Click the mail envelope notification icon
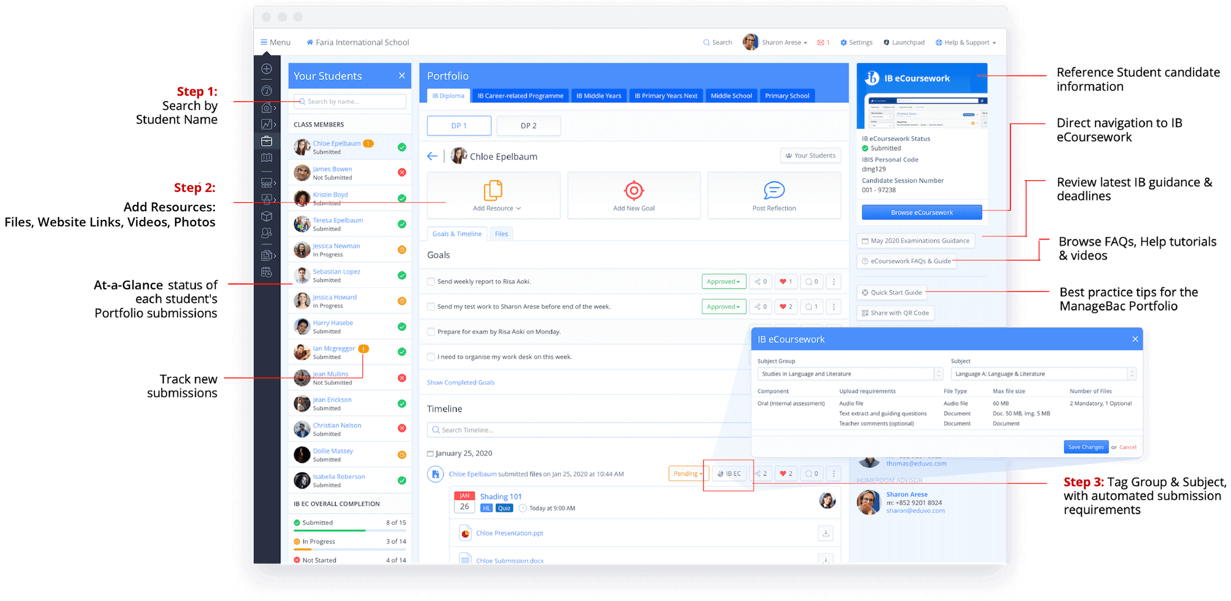The height and width of the screenshot is (601, 1231). coord(820,43)
